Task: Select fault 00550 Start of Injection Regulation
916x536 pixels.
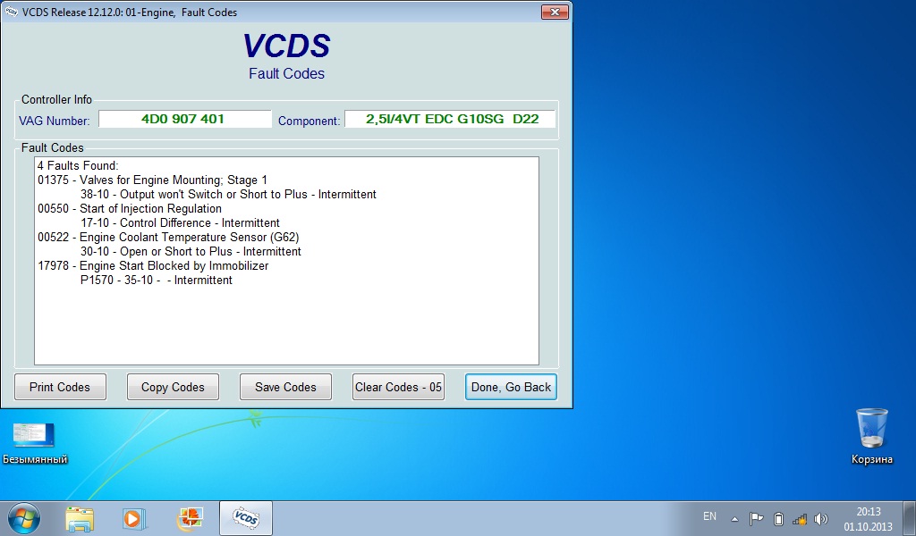Action: (x=130, y=208)
